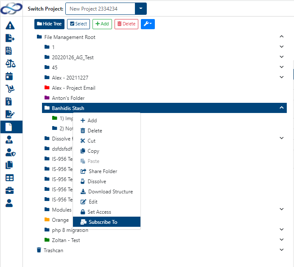Choose Subscribe To from the context menu
This screenshot has height=267, width=294.
tap(106, 222)
